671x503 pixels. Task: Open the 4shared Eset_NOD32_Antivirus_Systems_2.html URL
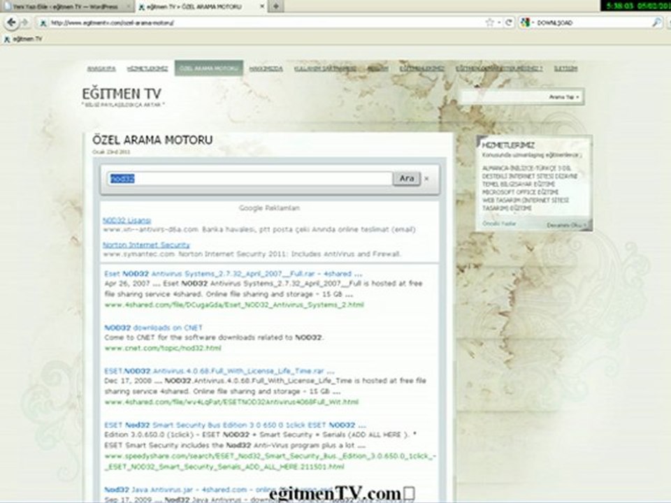(x=234, y=305)
